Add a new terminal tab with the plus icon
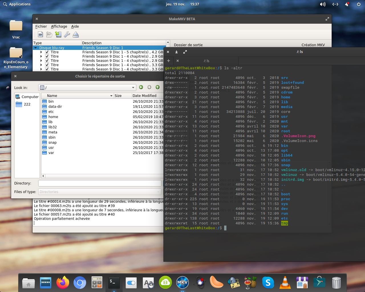Screen dimensions: 365x292 point(169,61)
